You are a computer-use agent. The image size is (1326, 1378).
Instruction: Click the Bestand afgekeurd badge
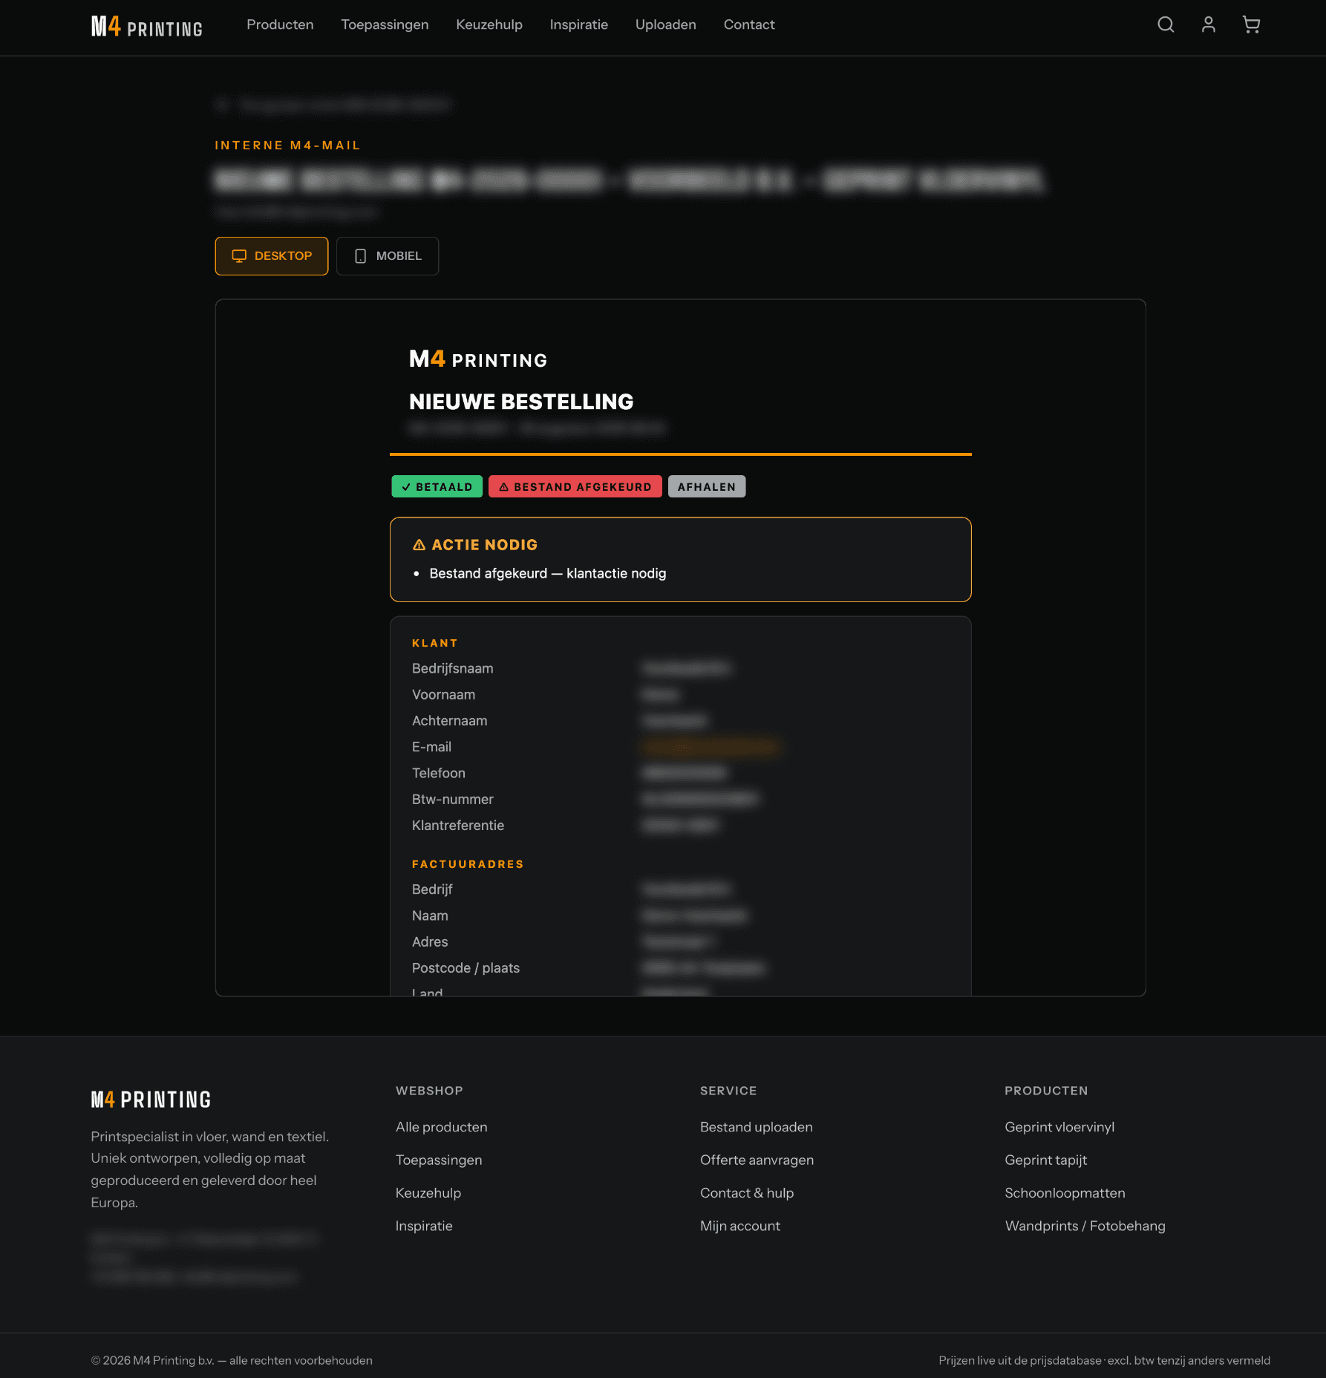(x=575, y=486)
